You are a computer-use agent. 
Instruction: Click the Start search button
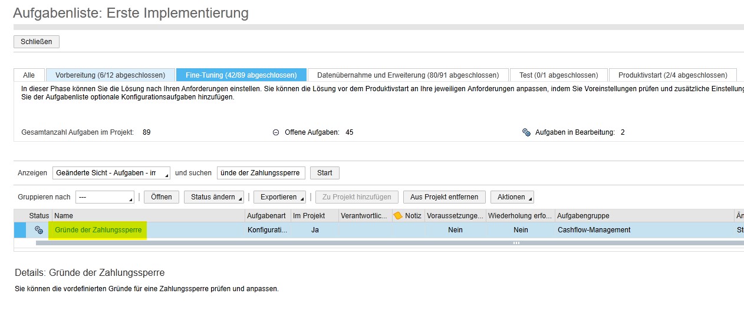pos(324,173)
